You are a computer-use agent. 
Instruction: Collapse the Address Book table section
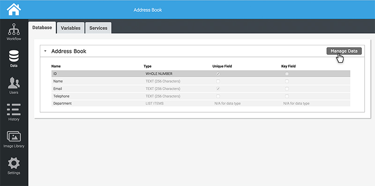45,51
